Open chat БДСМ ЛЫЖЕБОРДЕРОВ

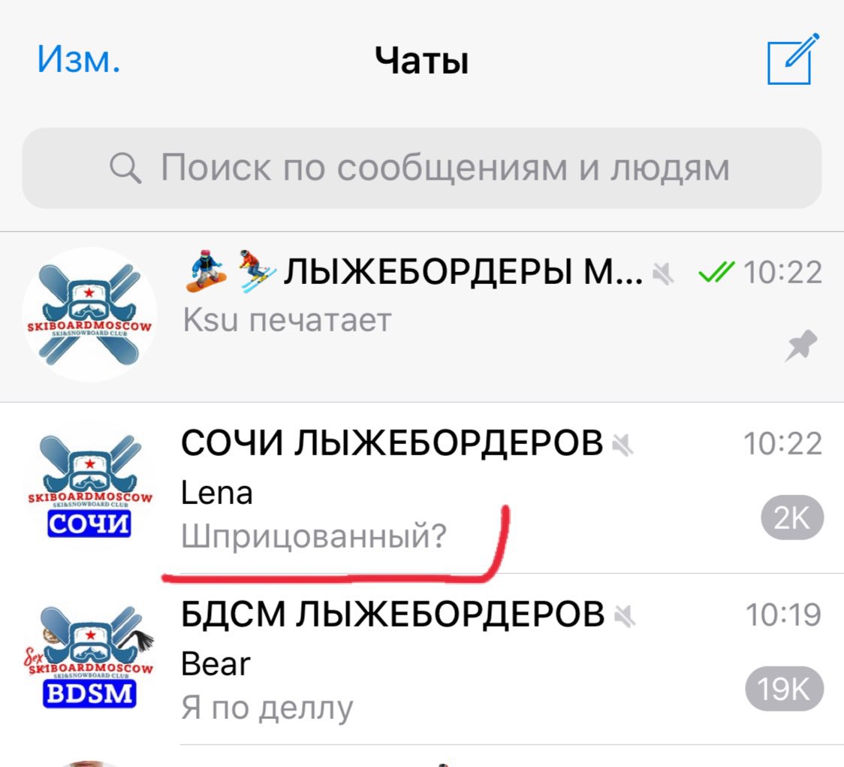tap(422, 660)
